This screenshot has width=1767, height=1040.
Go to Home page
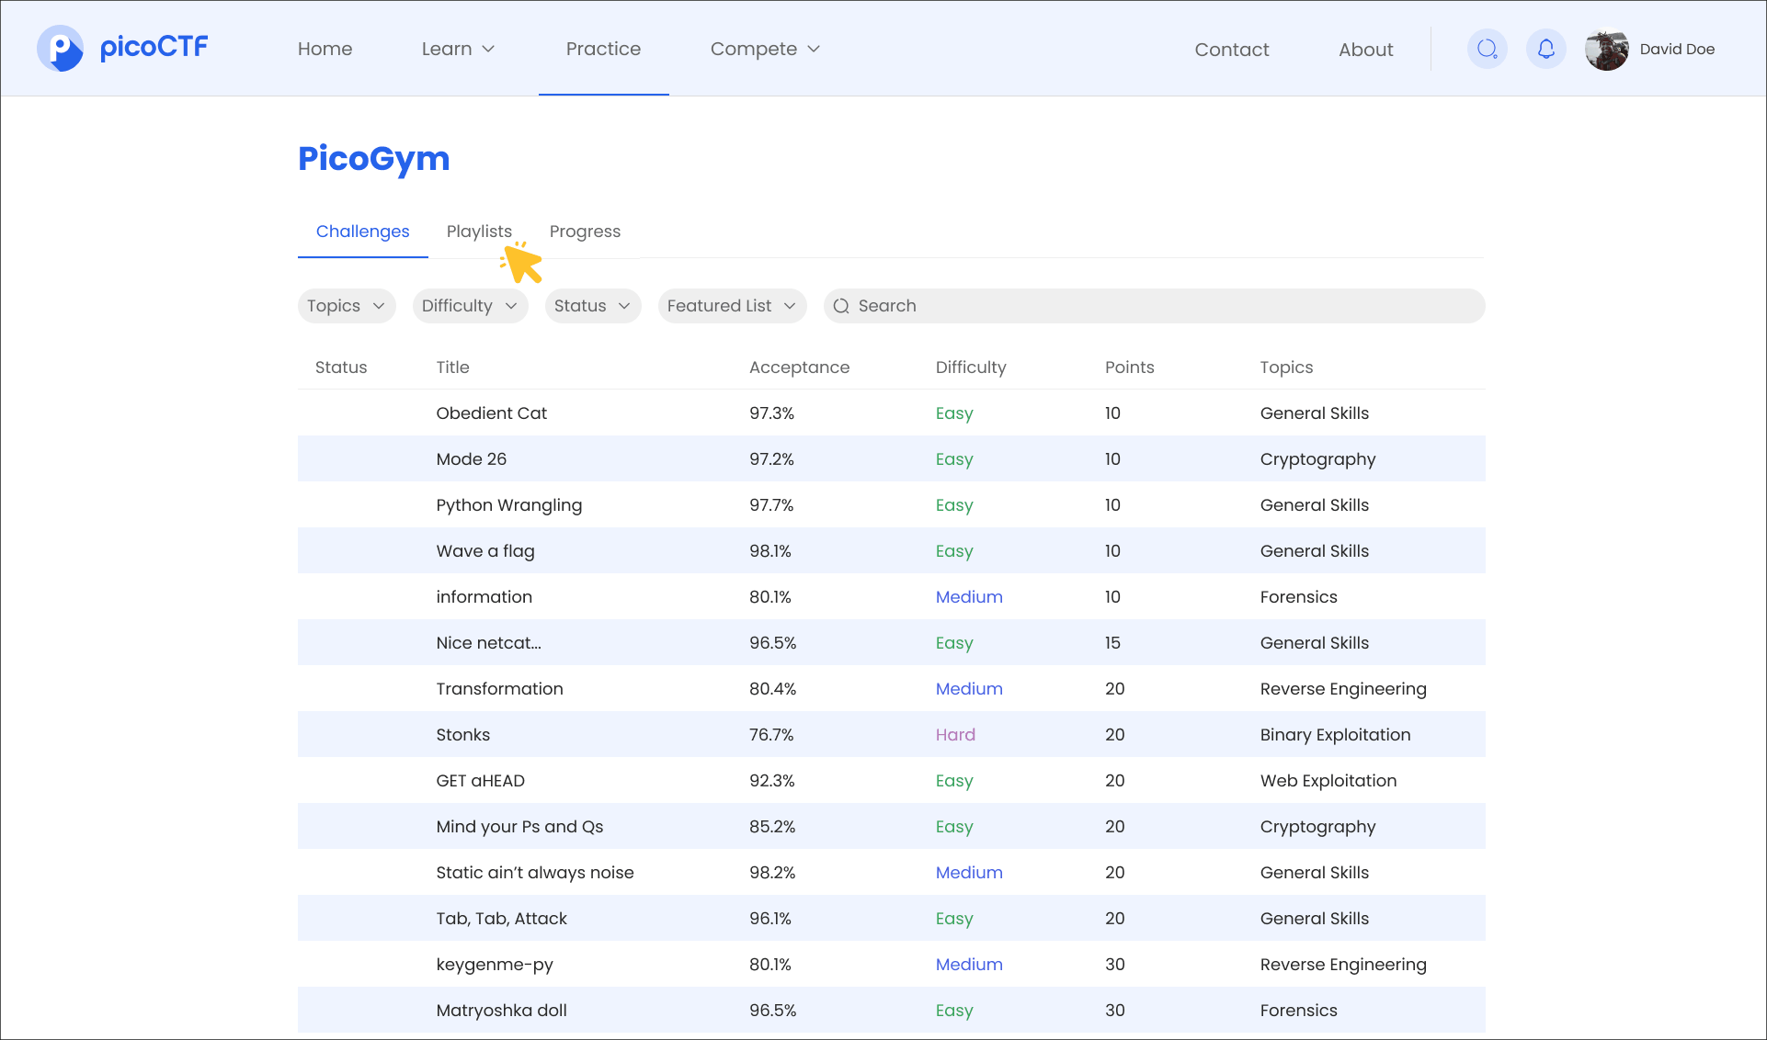pos(325,49)
